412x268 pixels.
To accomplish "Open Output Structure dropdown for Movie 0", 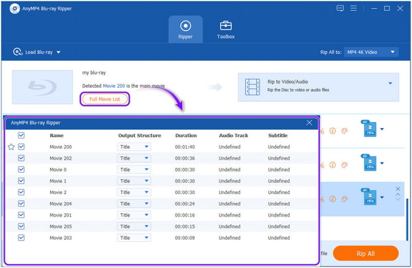I will 134,170.
